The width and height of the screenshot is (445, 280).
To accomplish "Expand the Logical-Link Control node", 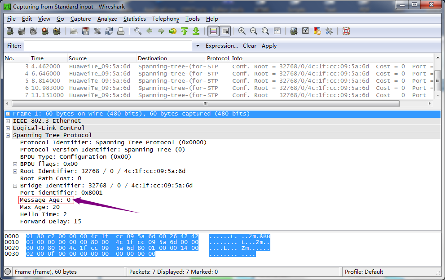I will 8,129.
